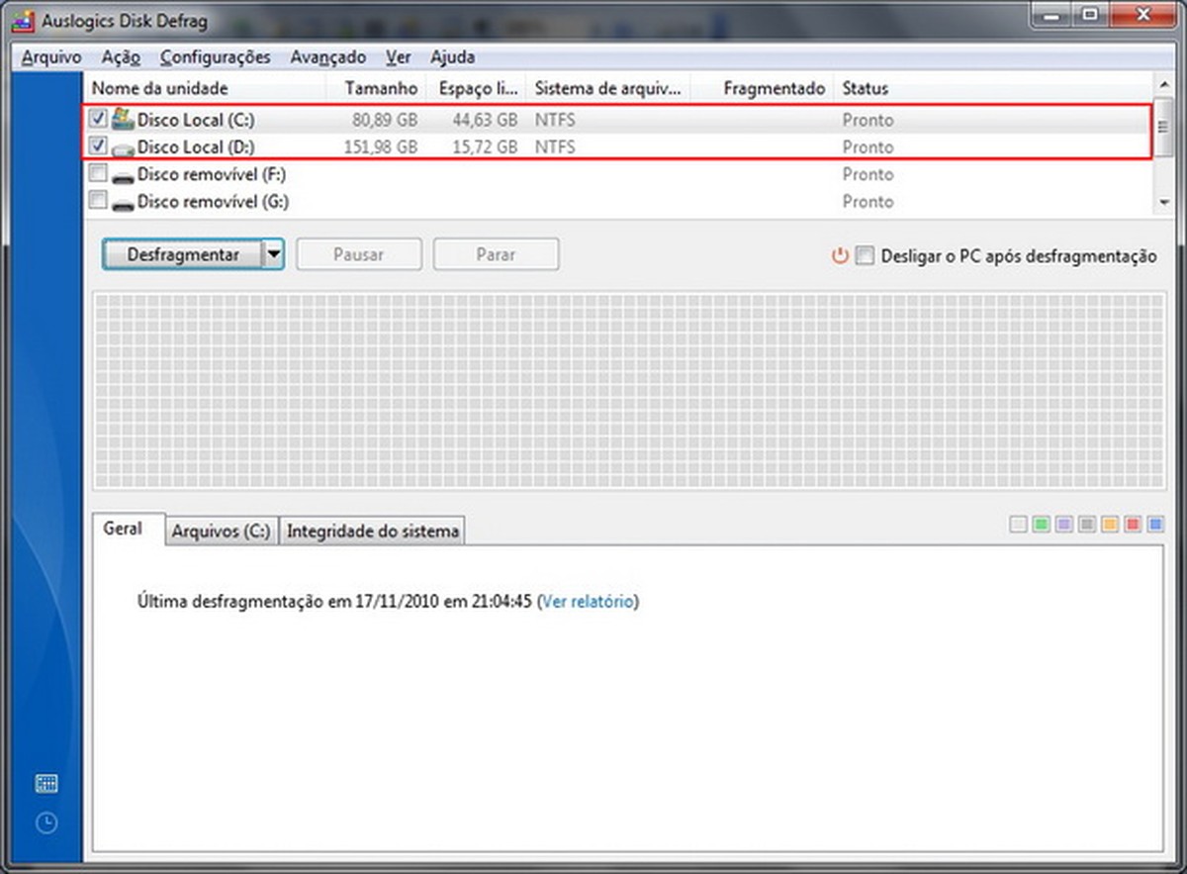This screenshot has width=1187, height=874.
Task: Check the Disco removível (F:) checkbox
Action: point(96,174)
